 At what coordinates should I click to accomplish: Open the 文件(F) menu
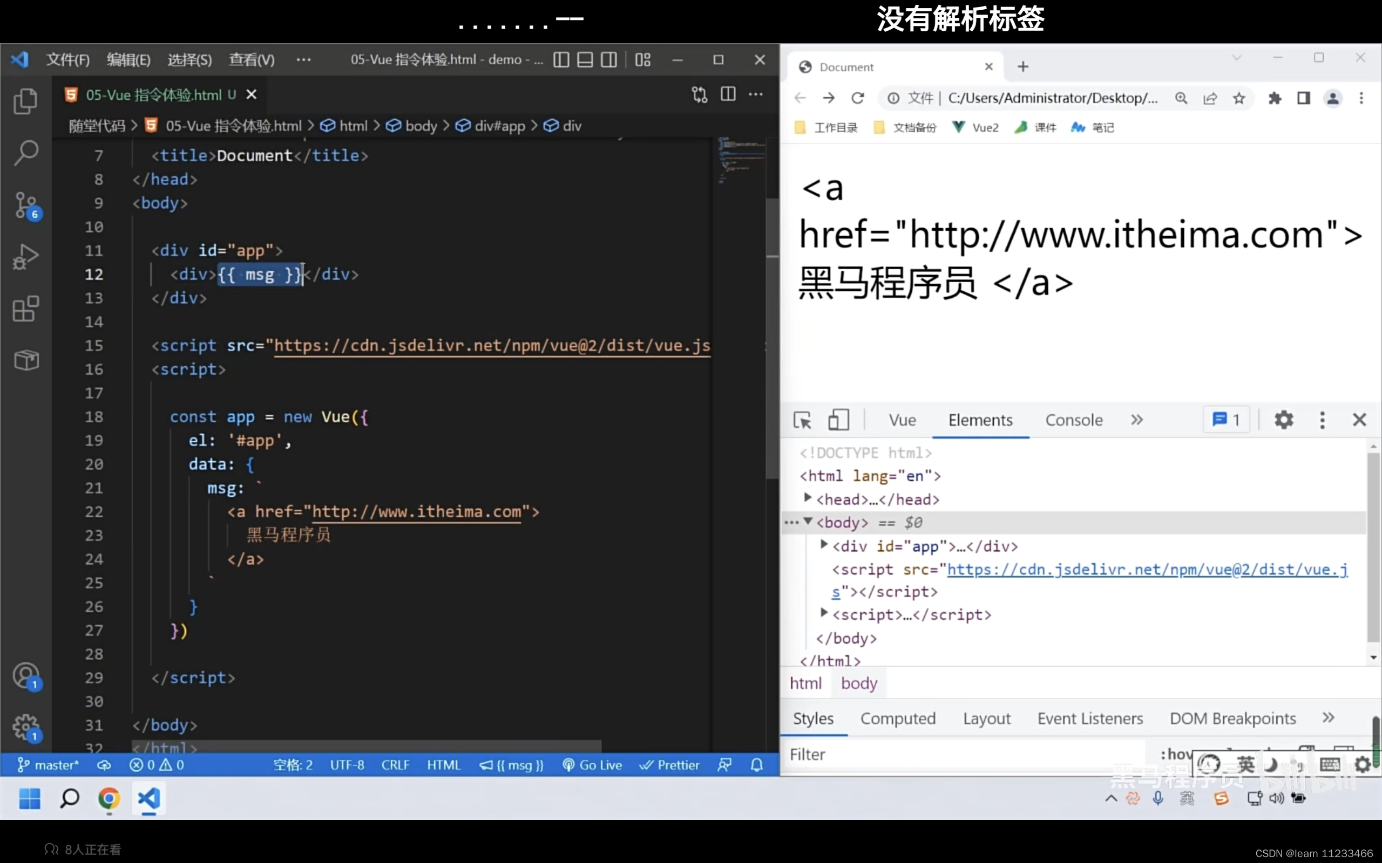(67, 59)
